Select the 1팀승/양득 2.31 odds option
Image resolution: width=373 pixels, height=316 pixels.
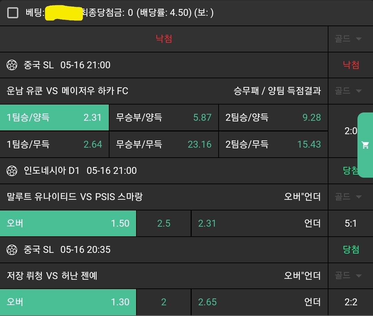[x=54, y=118]
